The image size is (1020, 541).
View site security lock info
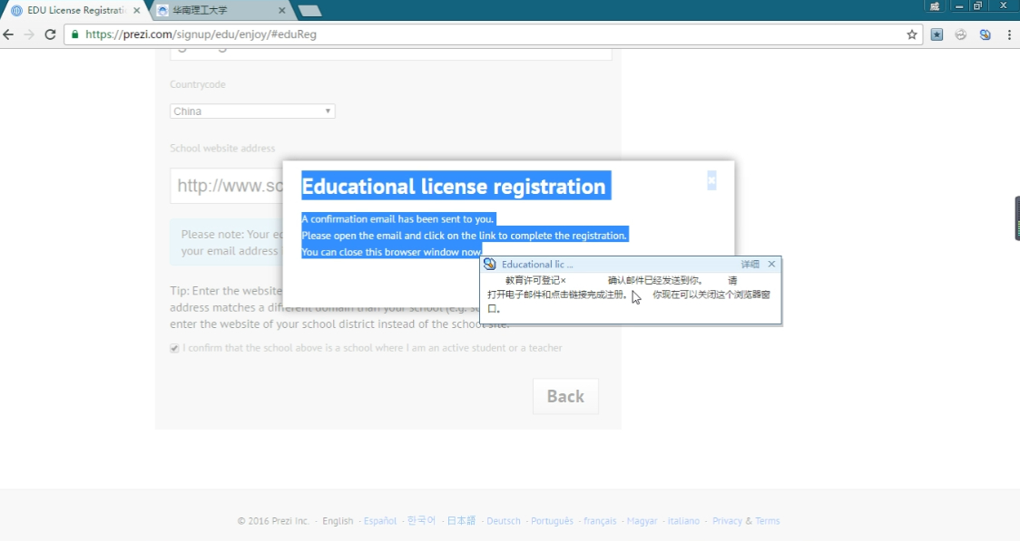point(74,34)
